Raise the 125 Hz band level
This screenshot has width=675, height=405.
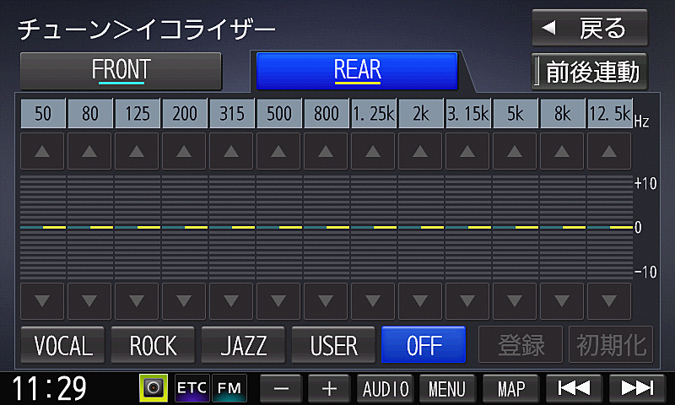(137, 151)
